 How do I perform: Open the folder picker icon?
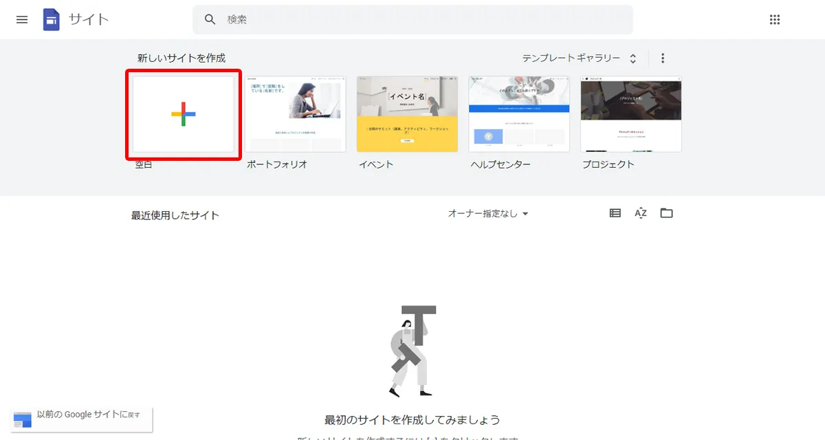coord(666,213)
